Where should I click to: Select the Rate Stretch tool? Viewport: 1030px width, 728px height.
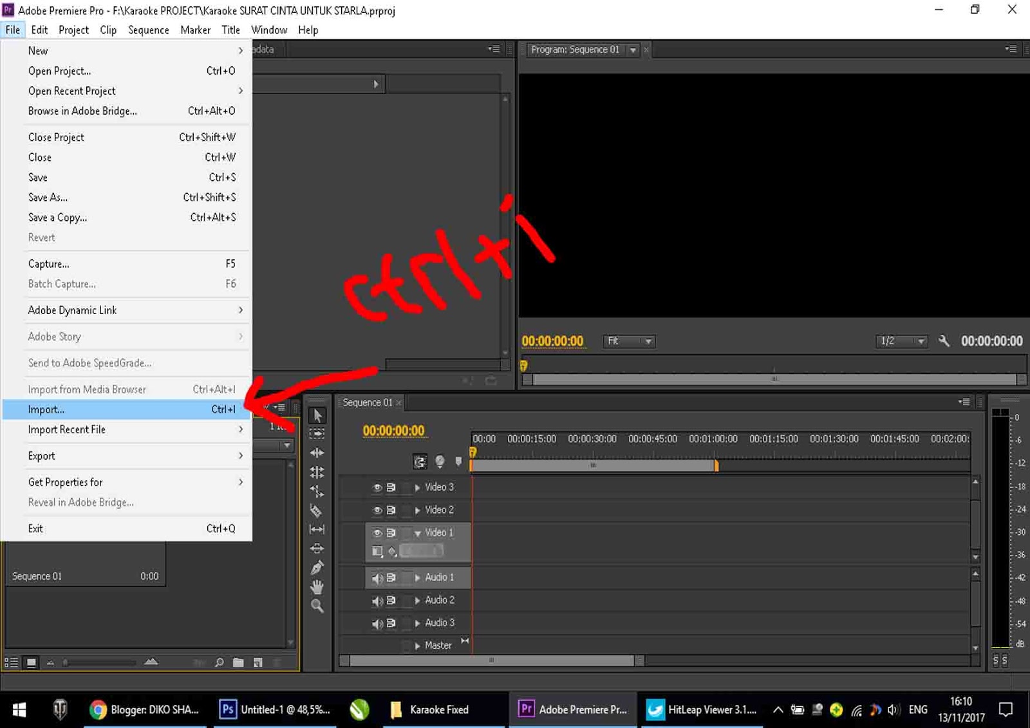click(317, 491)
